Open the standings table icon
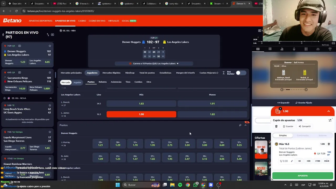 pyautogui.click(x=306, y=49)
